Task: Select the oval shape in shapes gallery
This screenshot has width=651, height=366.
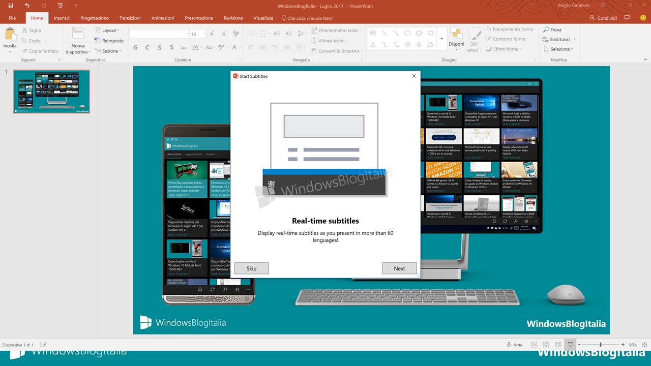Action: (419, 33)
